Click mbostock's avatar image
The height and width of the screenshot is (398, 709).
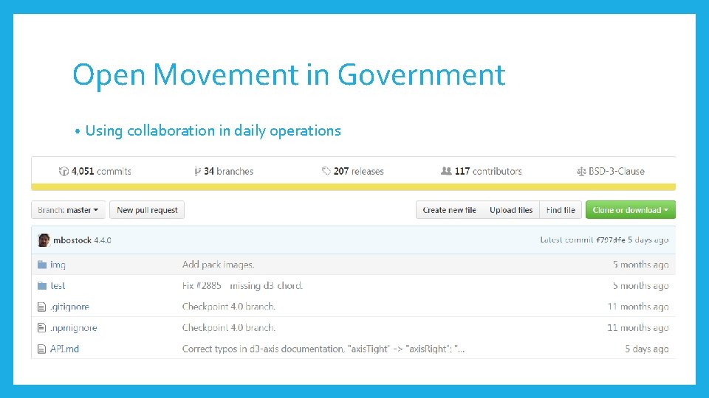(x=44, y=240)
